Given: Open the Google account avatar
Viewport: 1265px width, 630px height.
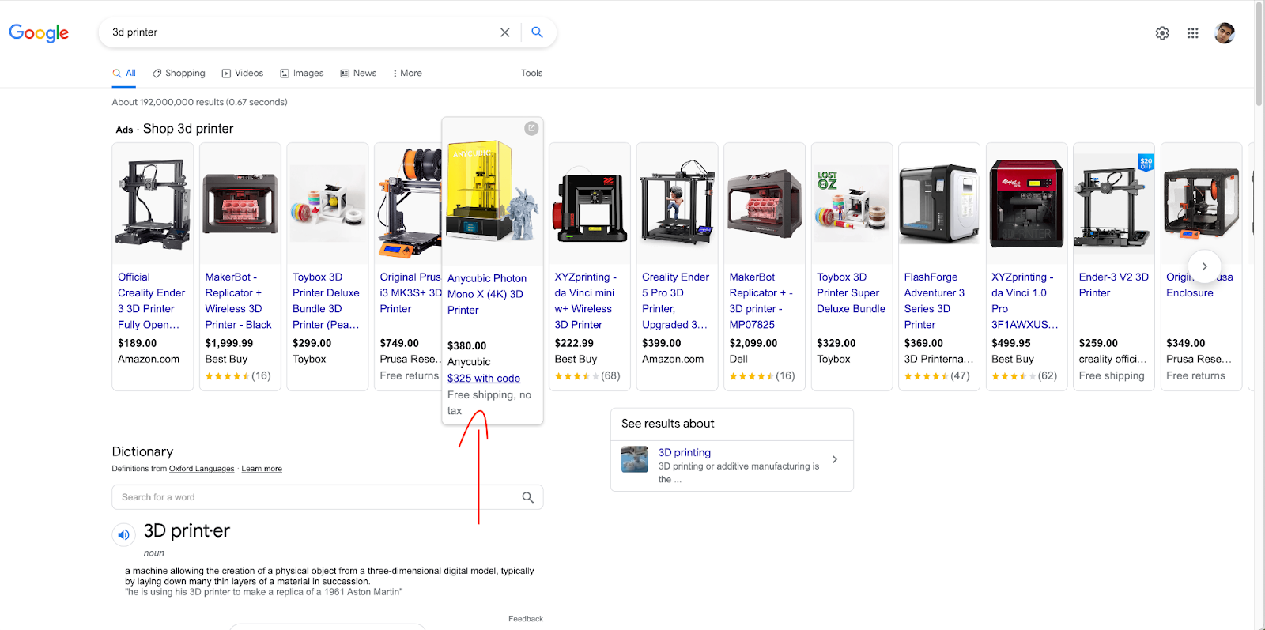Looking at the screenshot, I should tap(1225, 33).
